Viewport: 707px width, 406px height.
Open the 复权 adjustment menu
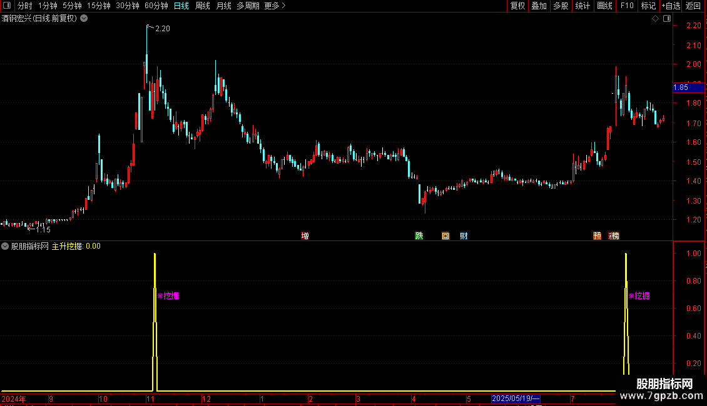pos(517,6)
